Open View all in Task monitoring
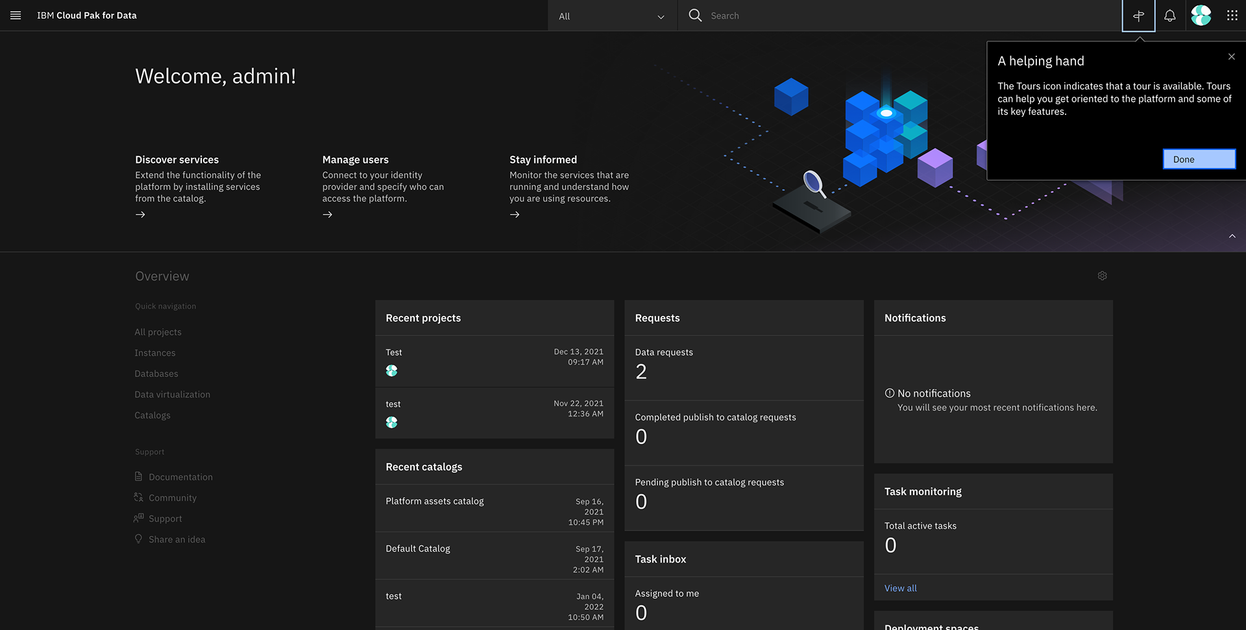This screenshot has width=1246, height=630. pyautogui.click(x=900, y=588)
